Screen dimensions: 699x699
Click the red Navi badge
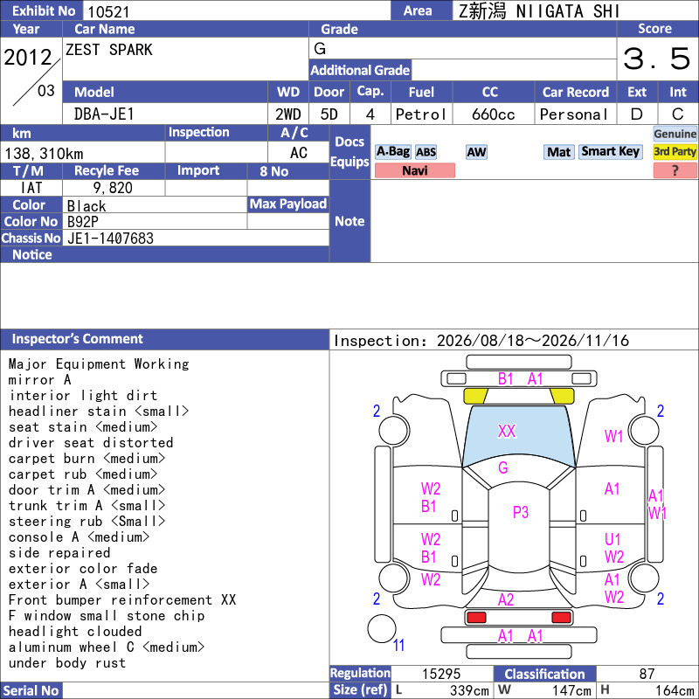tap(414, 170)
